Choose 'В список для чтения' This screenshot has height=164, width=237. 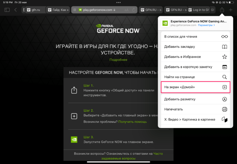pyautogui.click(x=195, y=37)
